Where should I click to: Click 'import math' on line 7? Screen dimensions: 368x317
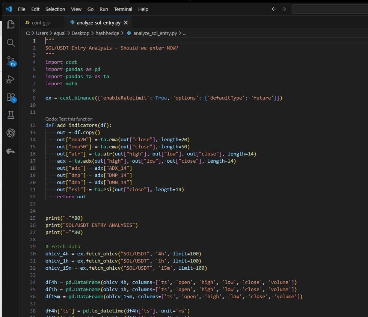61,83
